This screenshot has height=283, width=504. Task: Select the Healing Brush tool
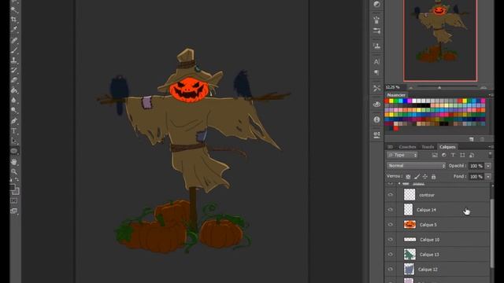[x=14, y=40]
